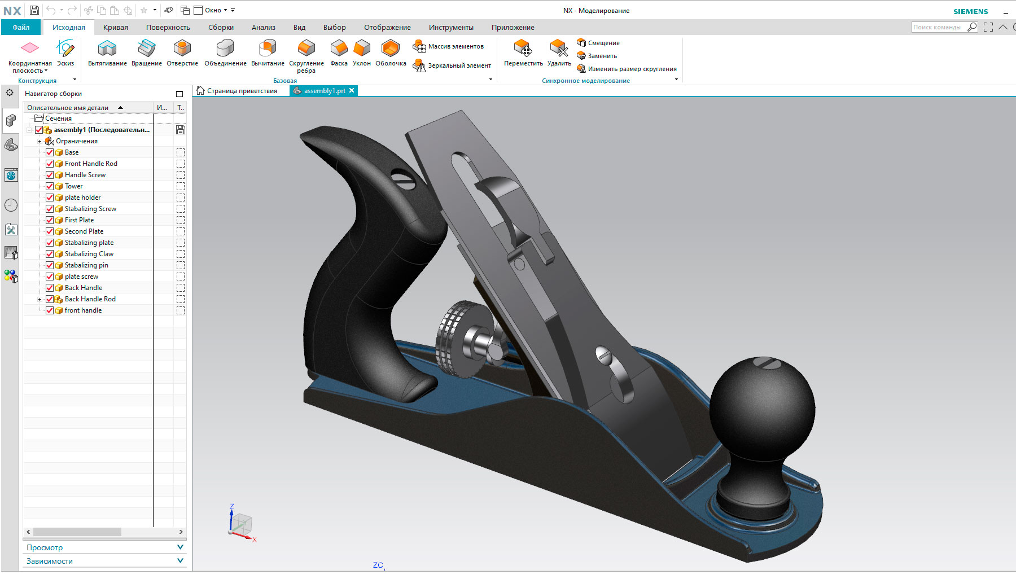Sort by Описательное имя детали column header
This screenshot has height=579, width=1016.
[88, 107]
